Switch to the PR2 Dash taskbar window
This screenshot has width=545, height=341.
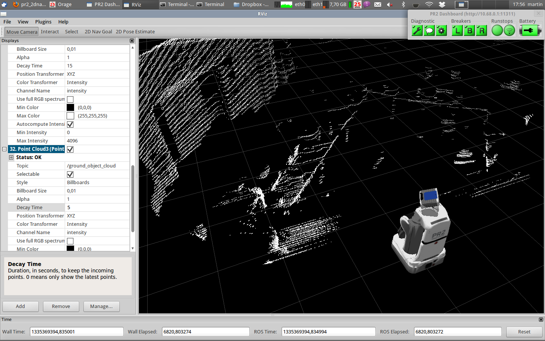tap(103, 5)
